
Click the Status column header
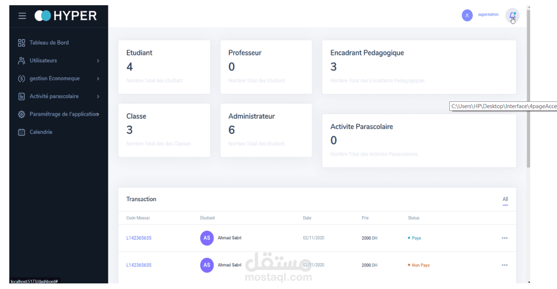[x=414, y=218]
